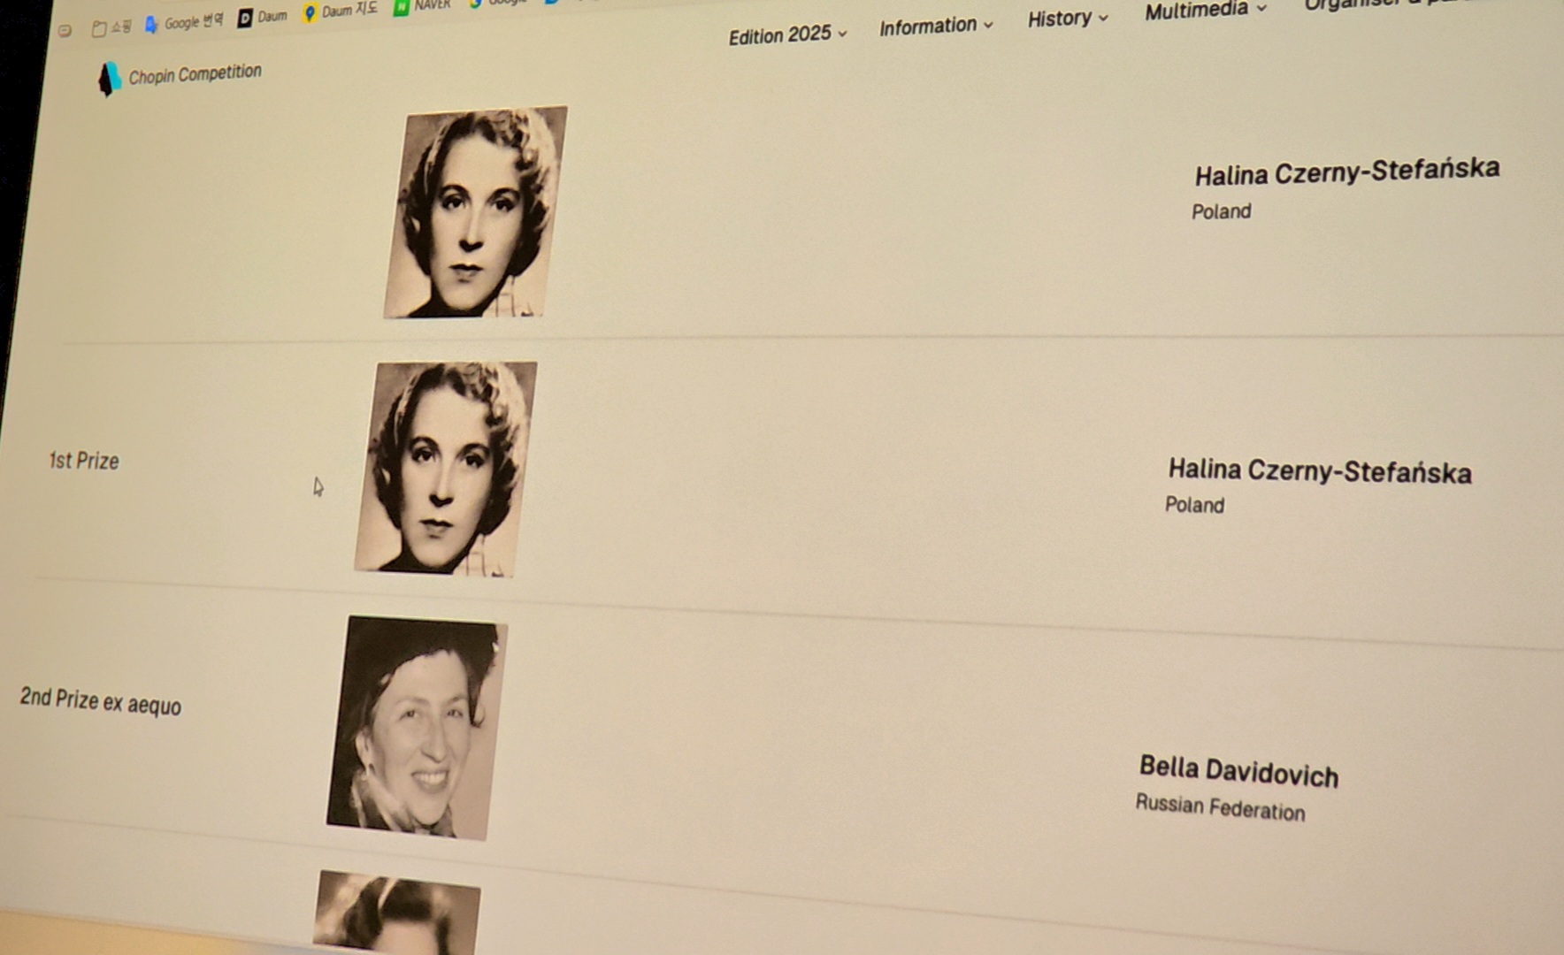
Task: Open the NAVER bookmark
Action: tap(422, 6)
